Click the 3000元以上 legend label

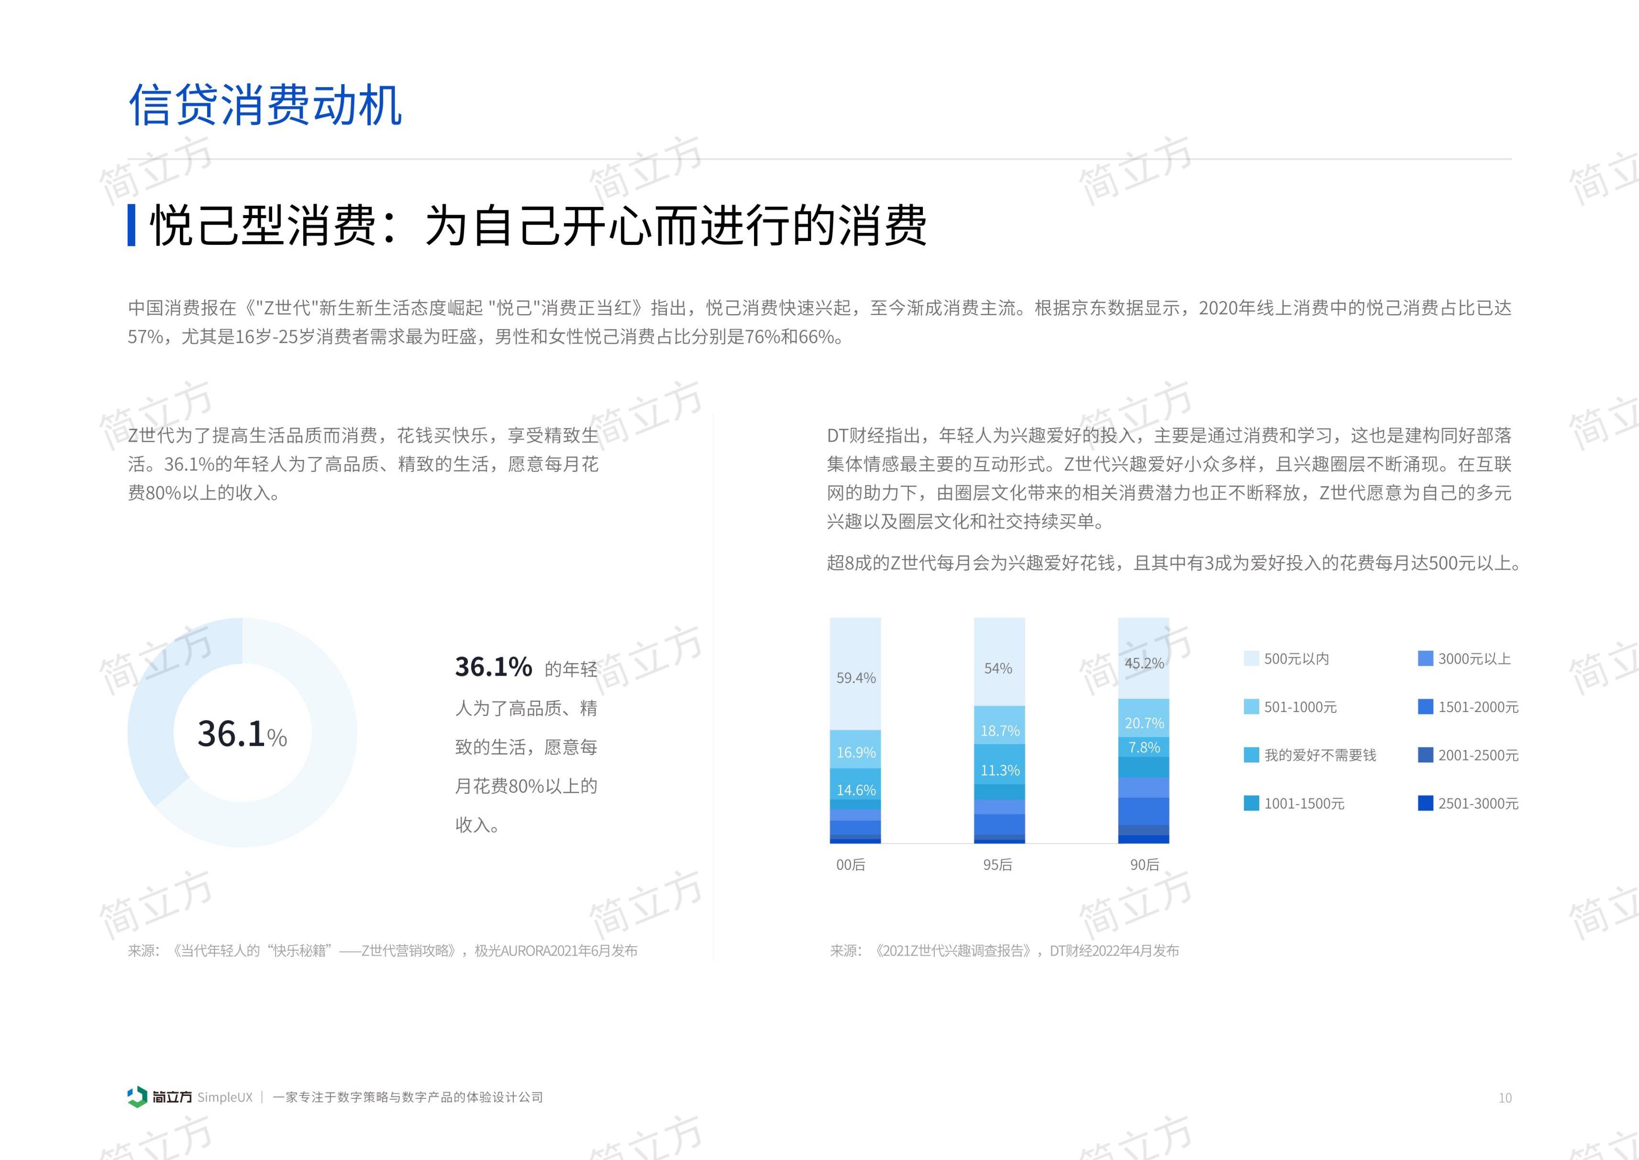[1475, 658]
